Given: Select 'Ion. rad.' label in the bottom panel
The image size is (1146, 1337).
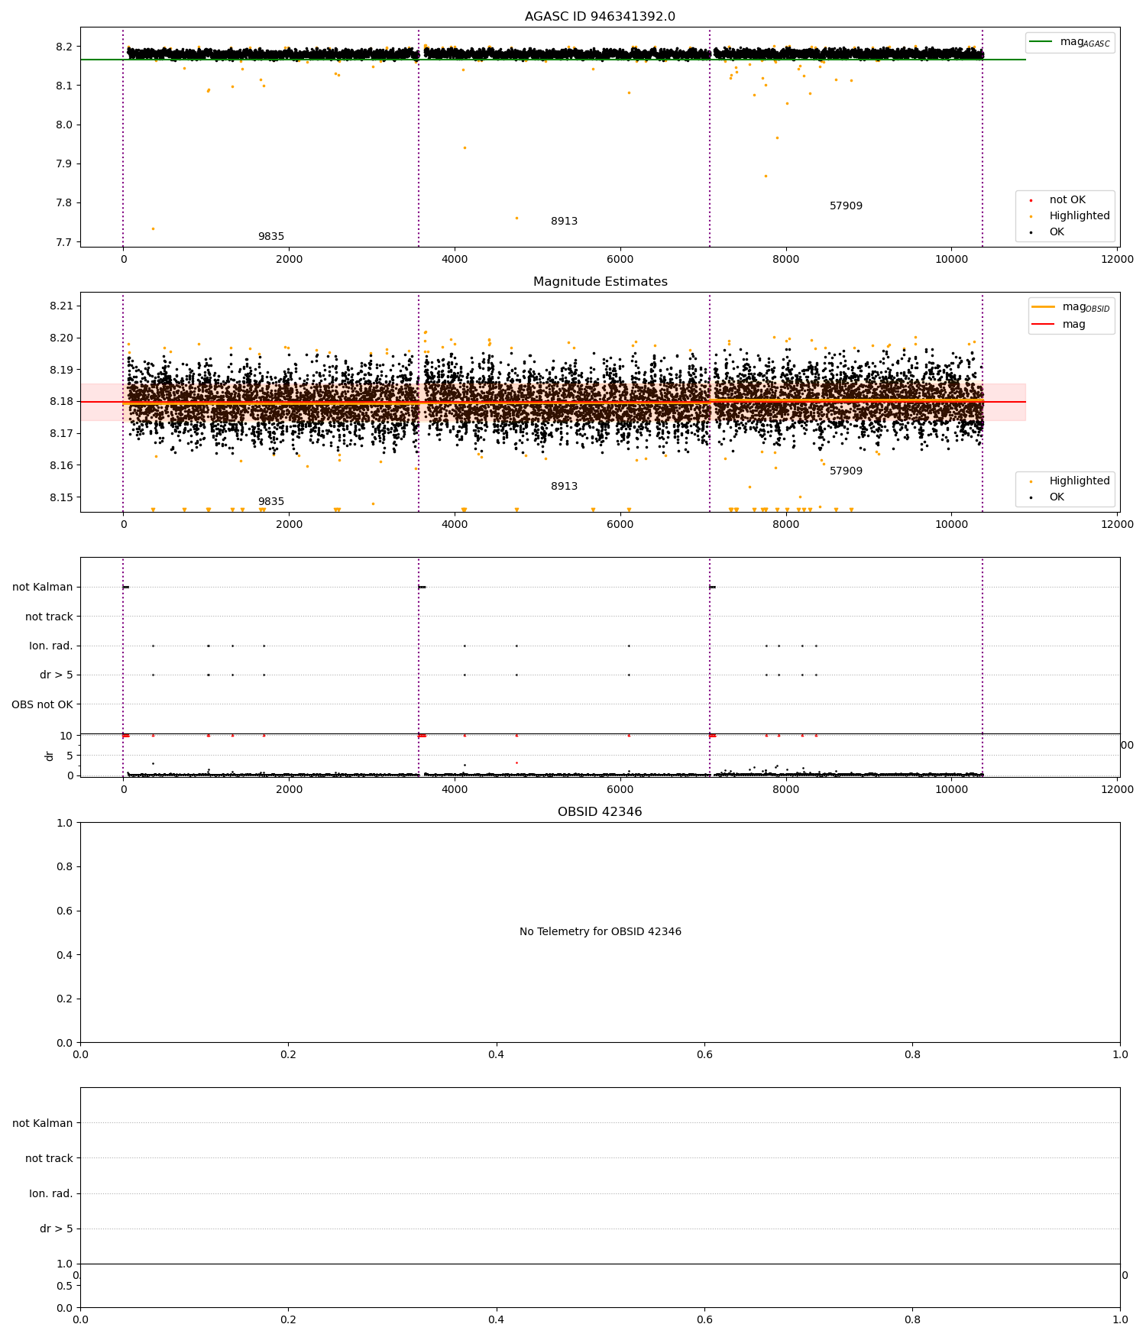Looking at the screenshot, I should click(x=51, y=1193).
